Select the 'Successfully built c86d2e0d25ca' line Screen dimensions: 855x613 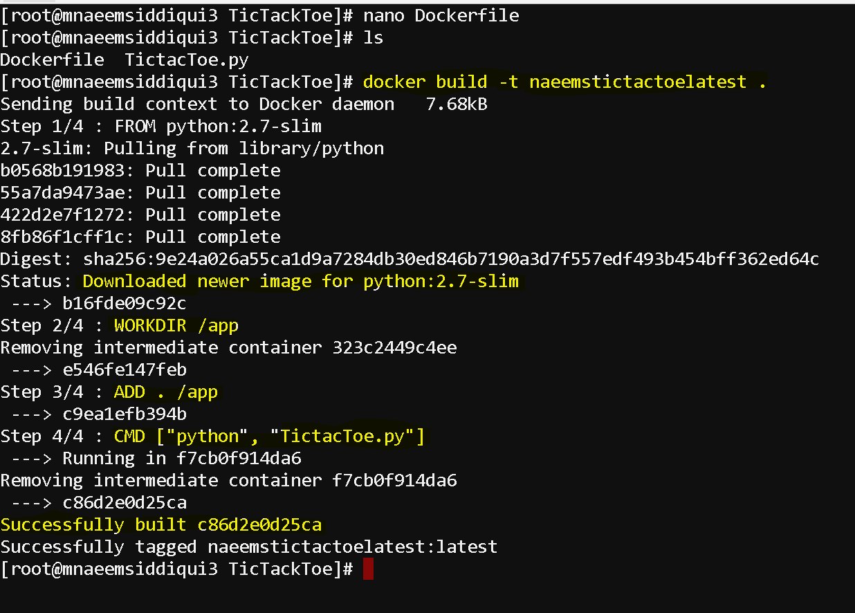coord(161,524)
